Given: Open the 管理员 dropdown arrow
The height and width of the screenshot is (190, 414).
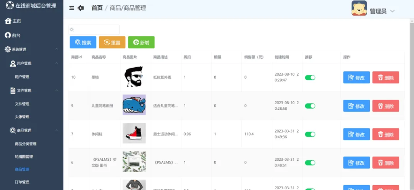Looking at the screenshot, I should click(x=392, y=11).
